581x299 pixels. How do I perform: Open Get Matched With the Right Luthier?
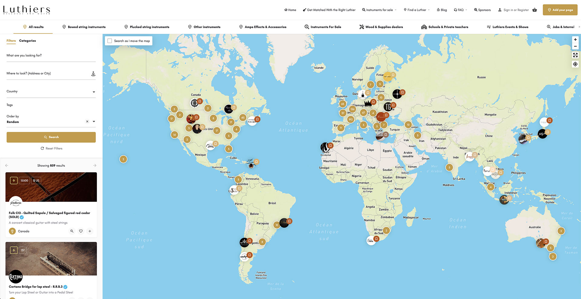(x=329, y=10)
